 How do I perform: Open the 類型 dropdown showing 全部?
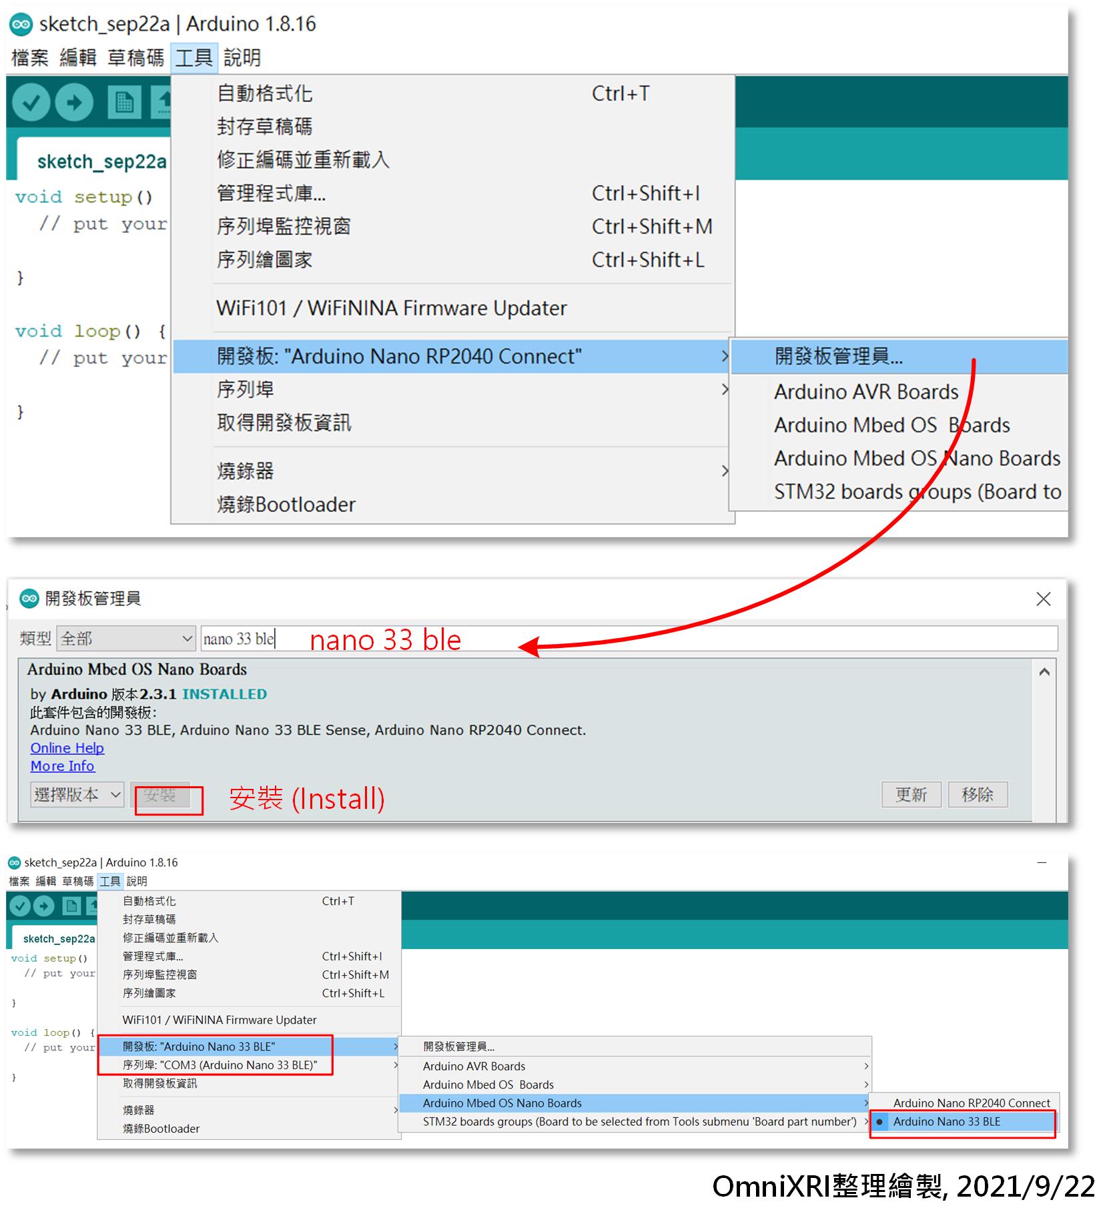(x=126, y=639)
